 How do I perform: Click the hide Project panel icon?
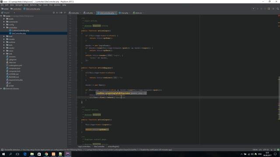(x=65, y=13)
